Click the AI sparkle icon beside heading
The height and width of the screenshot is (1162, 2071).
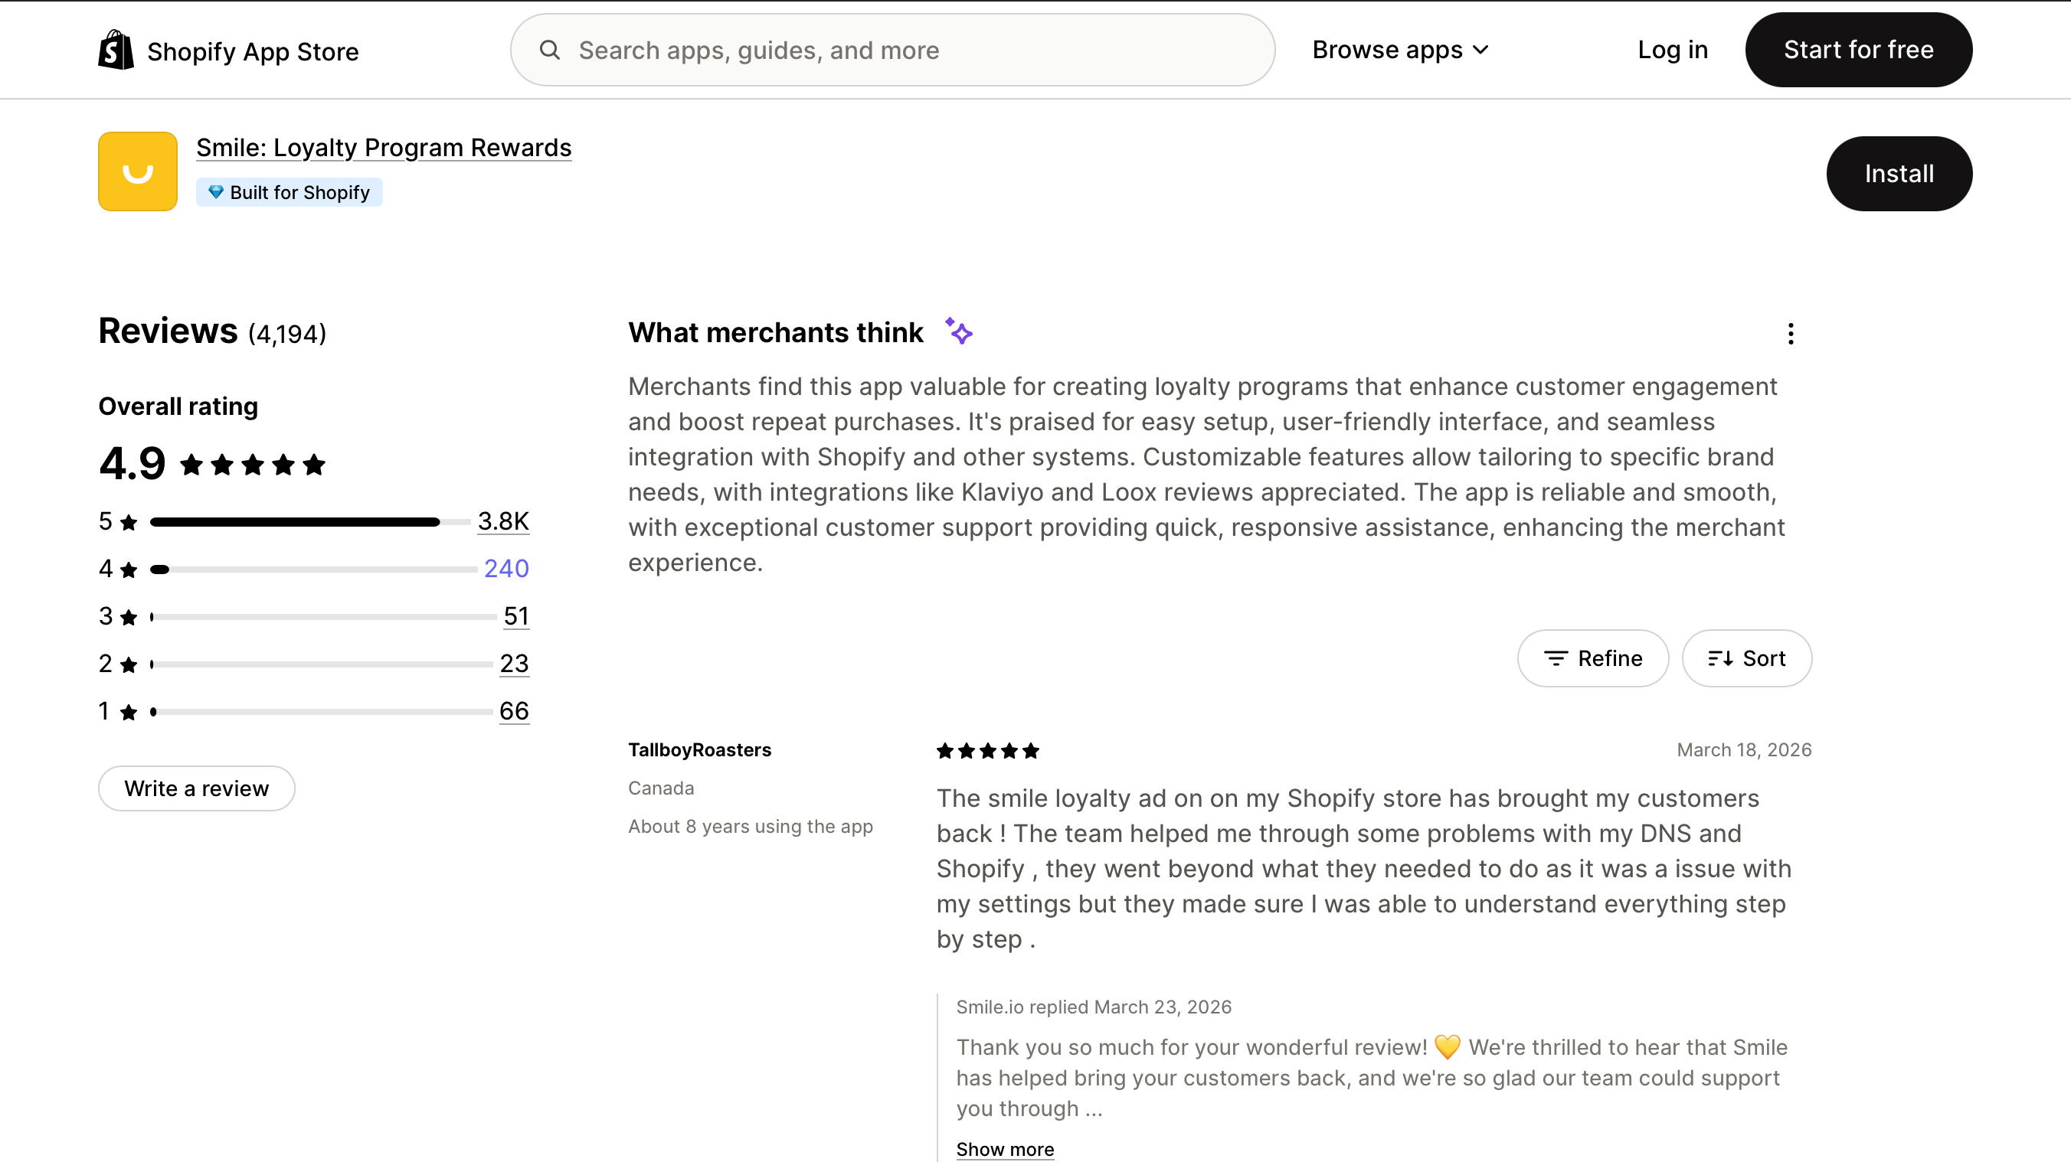(x=958, y=331)
